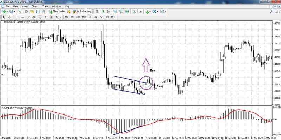
Task: Click the New Order button
Action: [57, 12]
